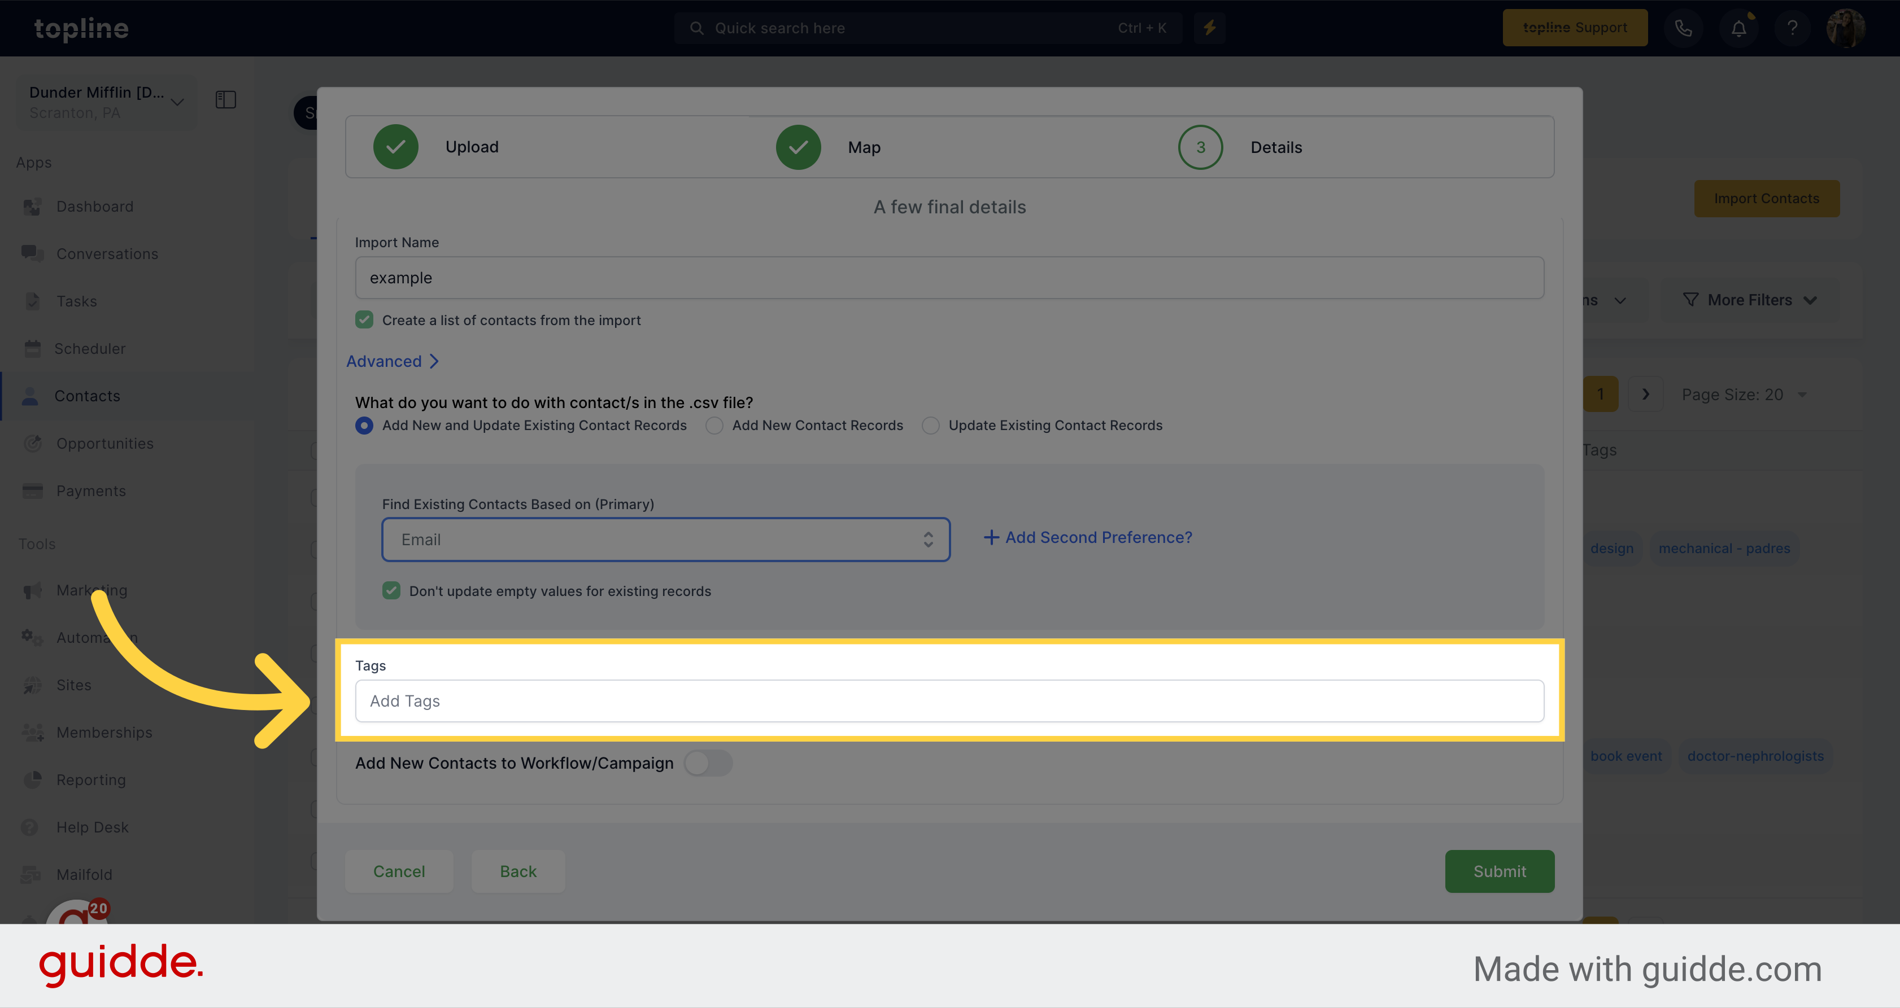Image resolution: width=1900 pixels, height=1008 pixels.
Task: Click the Add Tags input field
Action: 950,700
